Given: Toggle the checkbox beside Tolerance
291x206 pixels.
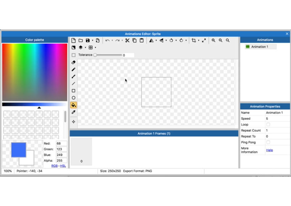Looking at the screenshot, I should [74, 55].
